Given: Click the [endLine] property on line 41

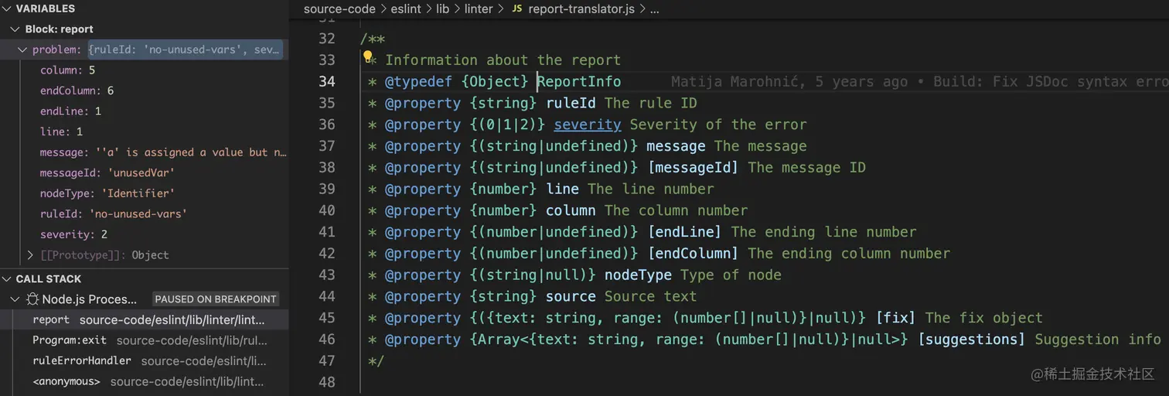Looking at the screenshot, I should 684,232.
